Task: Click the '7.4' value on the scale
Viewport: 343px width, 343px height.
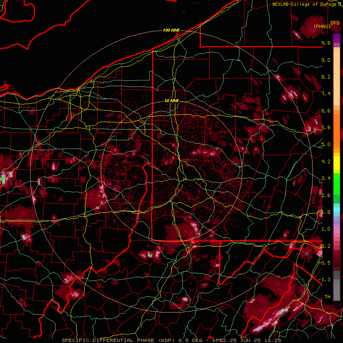Action: (x=326, y=94)
